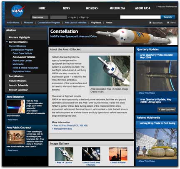The width and height of the screenshot is (180, 169).
Task: Open the HOME menu
Action: coord(42,8)
